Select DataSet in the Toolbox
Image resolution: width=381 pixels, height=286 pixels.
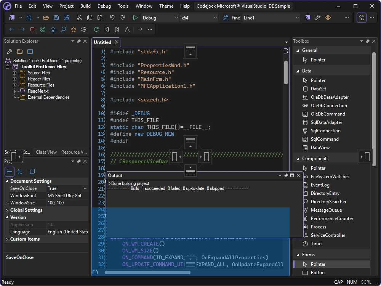[318, 89]
